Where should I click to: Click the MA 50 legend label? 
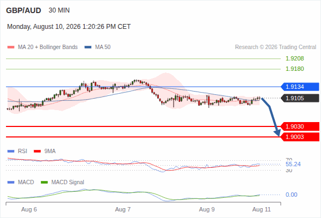point(103,47)
